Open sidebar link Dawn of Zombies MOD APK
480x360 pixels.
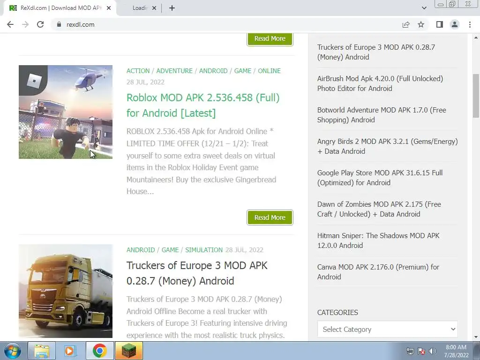pyautogui.click(x=379, y=209)
